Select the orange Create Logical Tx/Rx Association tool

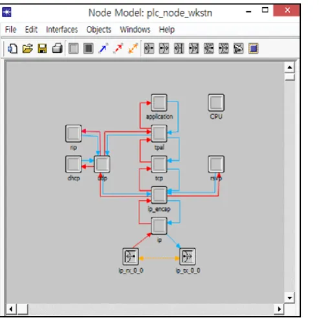[133, 48]
